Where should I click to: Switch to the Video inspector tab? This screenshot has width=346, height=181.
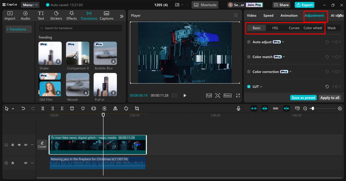point(252,15)
